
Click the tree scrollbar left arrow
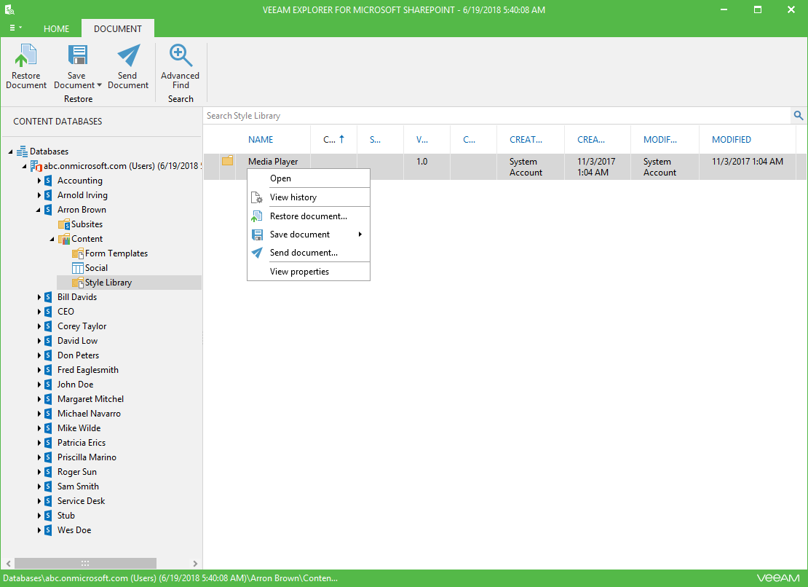[8, 563]
